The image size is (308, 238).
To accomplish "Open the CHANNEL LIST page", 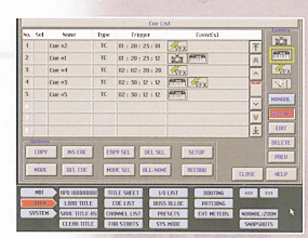I will click(x=123, y=214).
